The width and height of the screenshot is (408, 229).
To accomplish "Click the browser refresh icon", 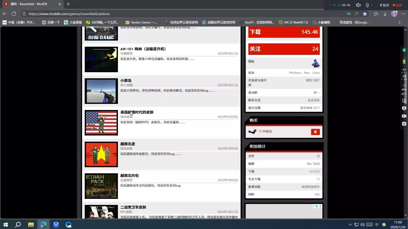I will (x=14, y=14).
